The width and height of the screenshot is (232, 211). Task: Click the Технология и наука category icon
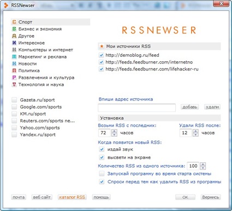tap(14, 85)
